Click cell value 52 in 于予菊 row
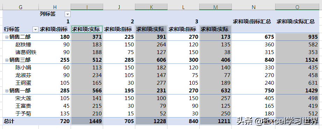This screenshot has width=322, height=129. (x=163, y=113)
